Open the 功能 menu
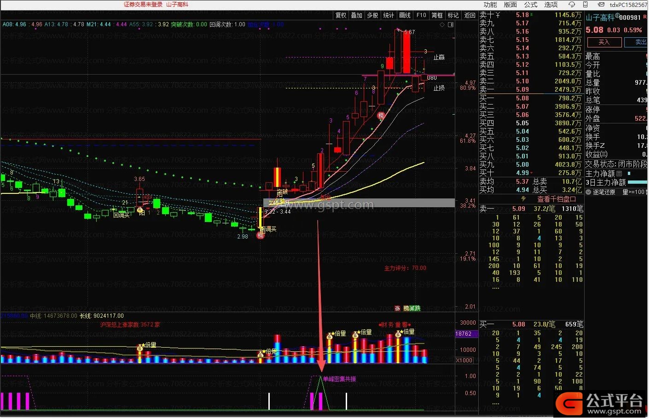Viewport: 650px width, 419px height. coord(490,5)
